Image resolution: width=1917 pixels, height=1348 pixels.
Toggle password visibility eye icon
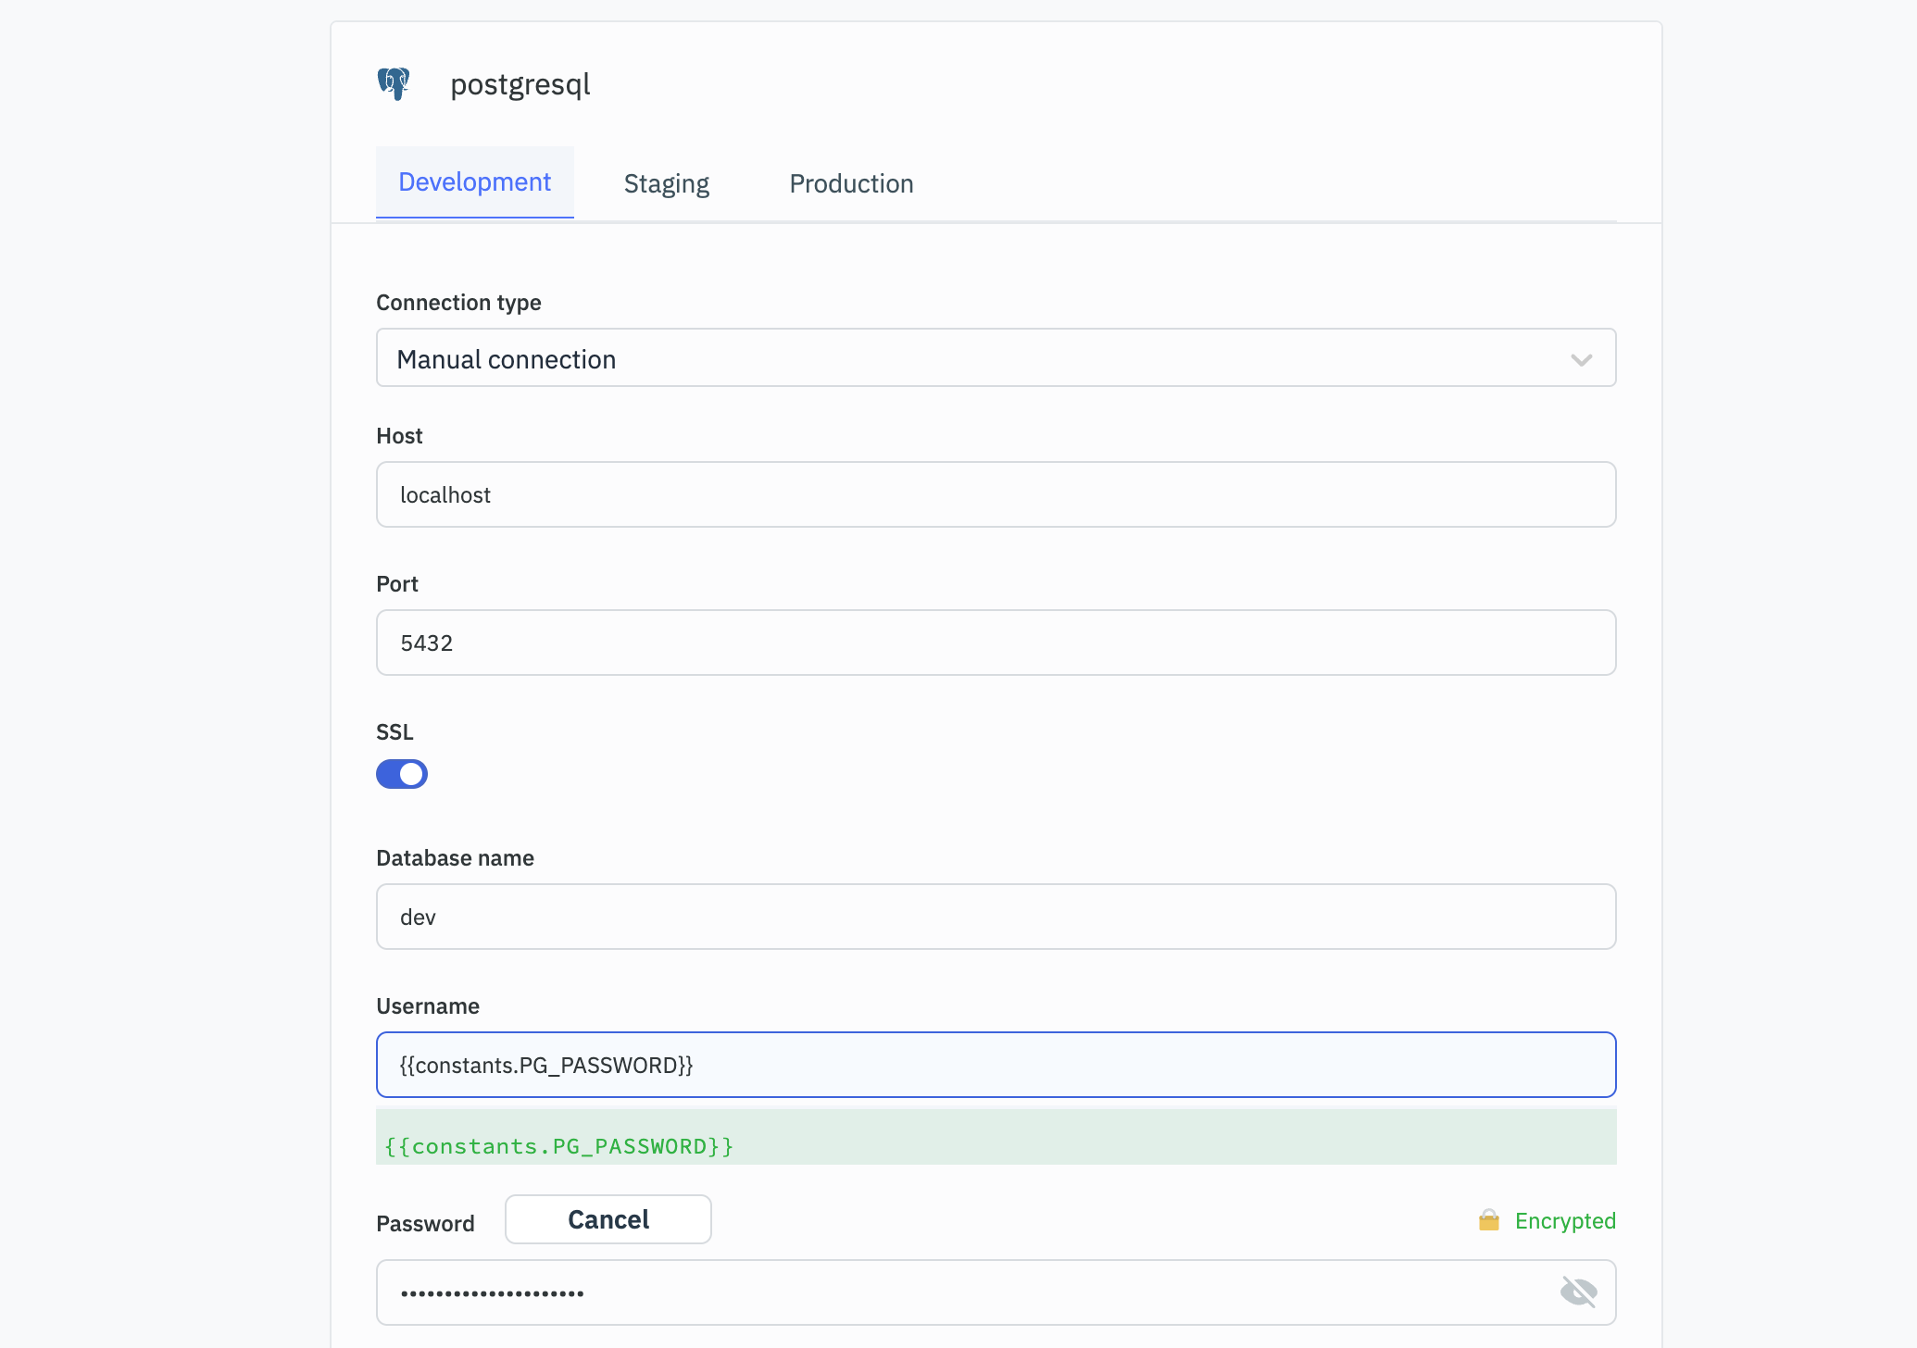(x=1578, y=1292)
